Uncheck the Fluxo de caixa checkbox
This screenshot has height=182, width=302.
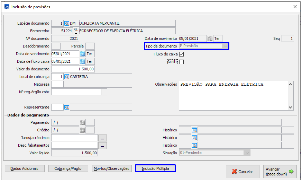click(x=181, y=54)
